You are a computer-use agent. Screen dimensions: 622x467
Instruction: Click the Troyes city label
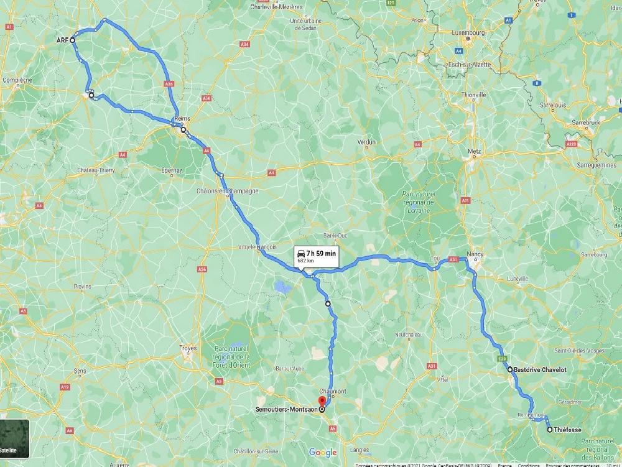tap(188, 348)
